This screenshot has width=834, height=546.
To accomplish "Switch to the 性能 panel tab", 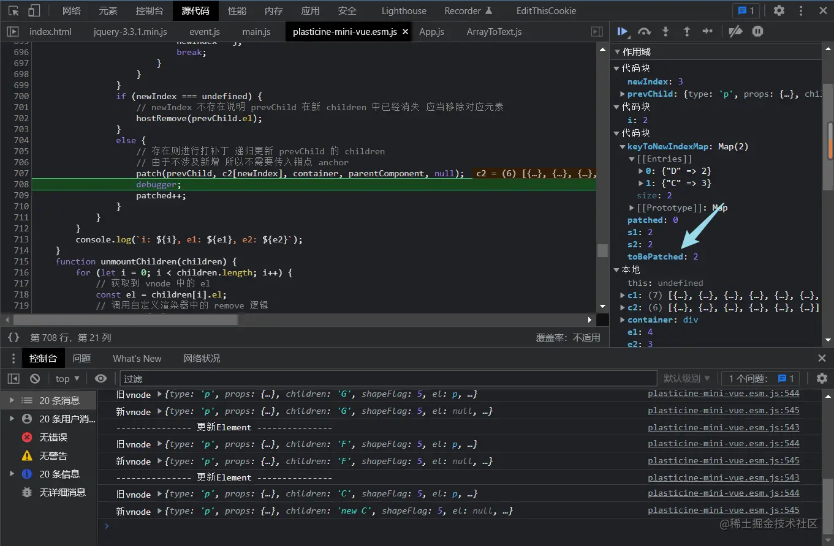I will [x=237, y=10].
